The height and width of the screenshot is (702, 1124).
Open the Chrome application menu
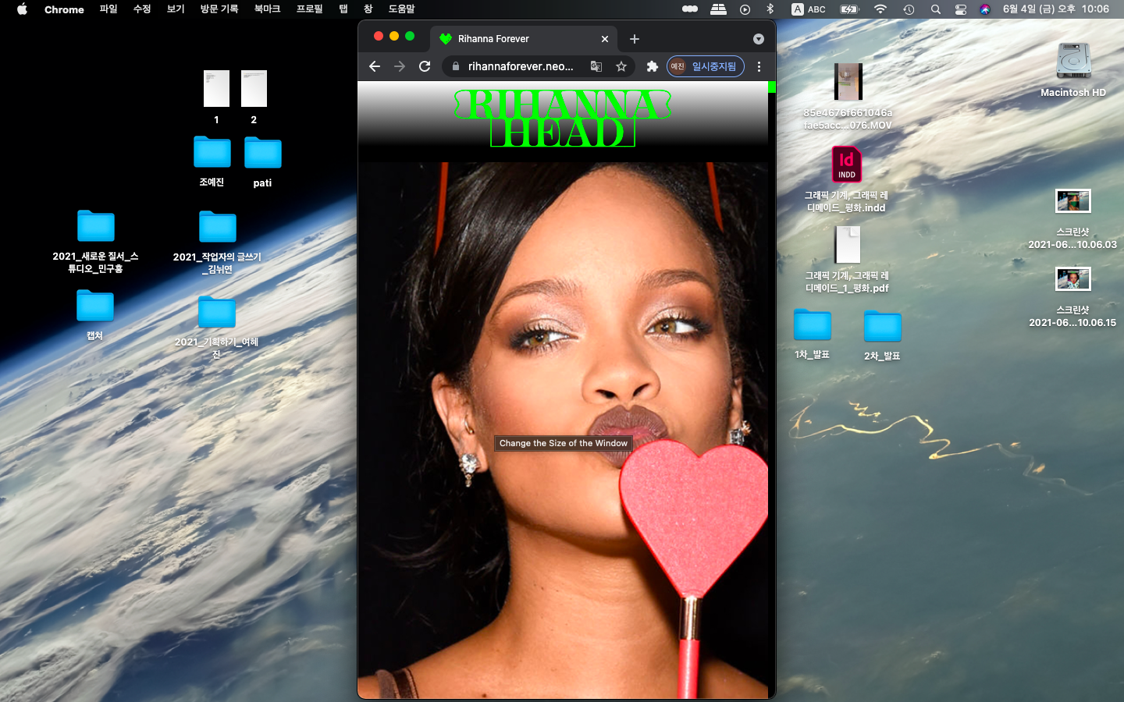click(64, 9)
